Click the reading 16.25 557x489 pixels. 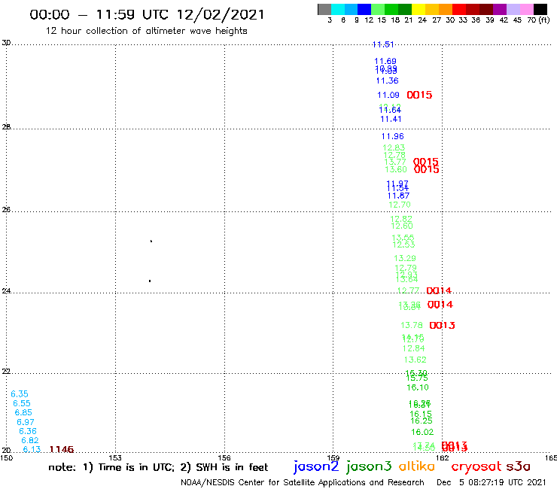422,421
